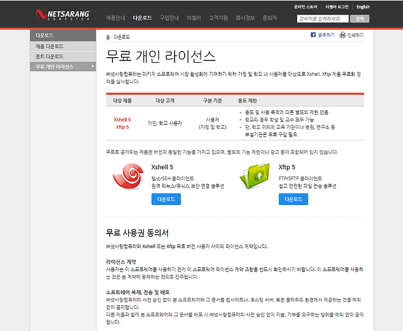Screen dimensions: 403x331
Task: Open the 회사정보 menu
Action: point(245,18)
